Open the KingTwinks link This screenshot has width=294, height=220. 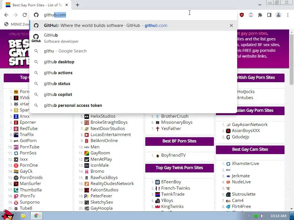pos(172,207)
